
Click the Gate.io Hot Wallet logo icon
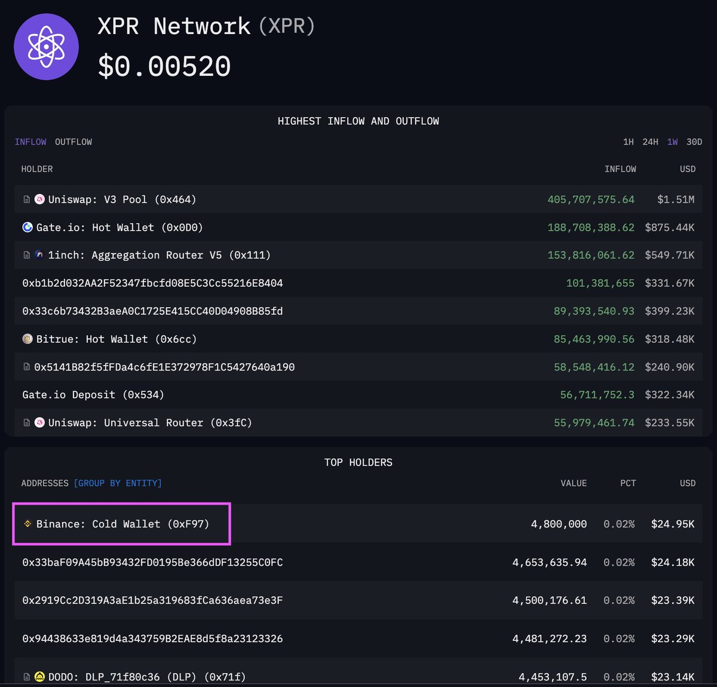(27, 227)
